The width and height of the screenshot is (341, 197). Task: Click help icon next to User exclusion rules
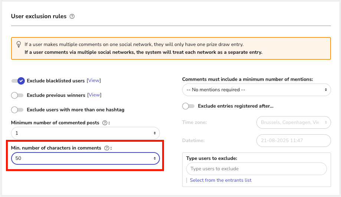pyautogui.click(x=72, y=16)
